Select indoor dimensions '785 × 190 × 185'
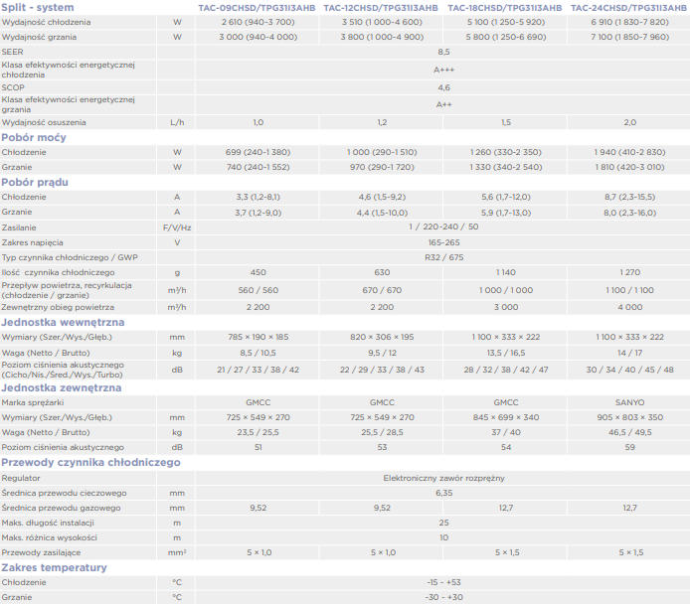Viewport: 690px width, 604px height. [x=258, y=337]
